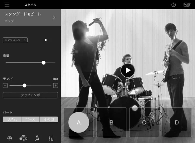Start playback with small sidebar play triangle
The height and width of the screenshot is (143, 195).
tap(46, 40)
